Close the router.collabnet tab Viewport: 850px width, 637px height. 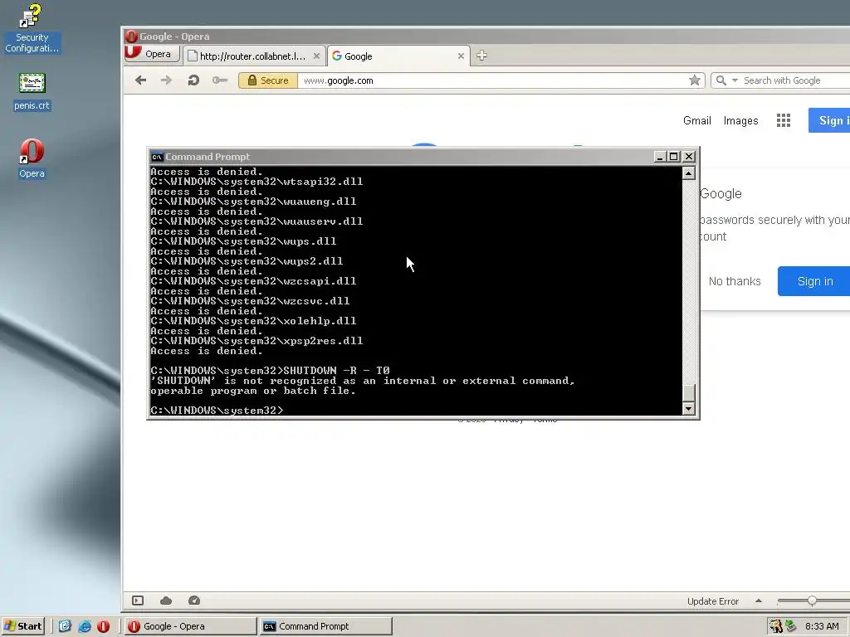click(x=316, y=56)
